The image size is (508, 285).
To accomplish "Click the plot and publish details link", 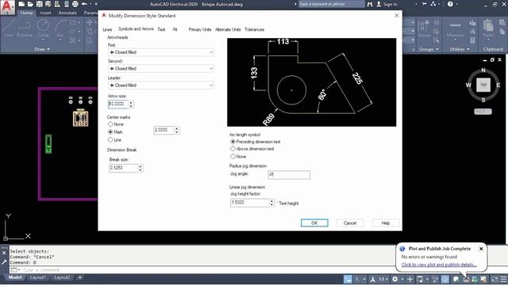I will [x=439, y=264].
